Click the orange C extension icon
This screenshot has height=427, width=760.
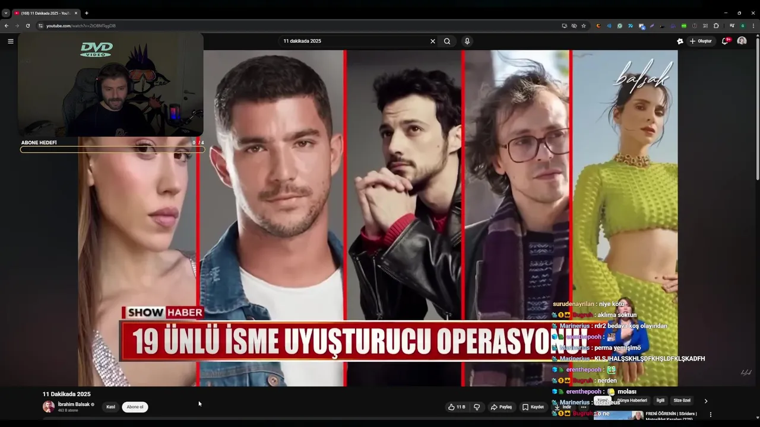[x=598, y=26]
